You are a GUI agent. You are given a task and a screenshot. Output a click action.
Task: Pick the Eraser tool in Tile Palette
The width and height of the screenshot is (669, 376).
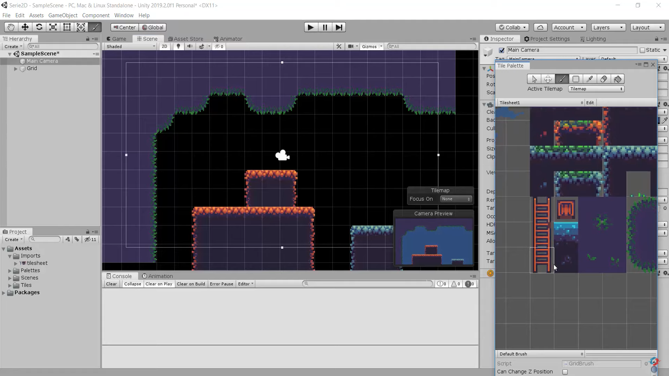(603, 79)
